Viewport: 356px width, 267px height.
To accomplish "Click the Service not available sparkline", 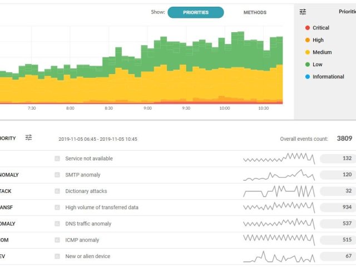I will coord(279,159).
